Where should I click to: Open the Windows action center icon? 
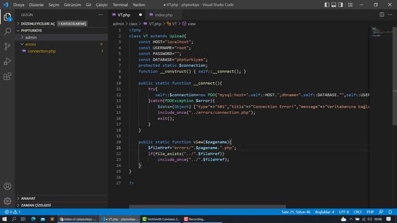(389, 219)
